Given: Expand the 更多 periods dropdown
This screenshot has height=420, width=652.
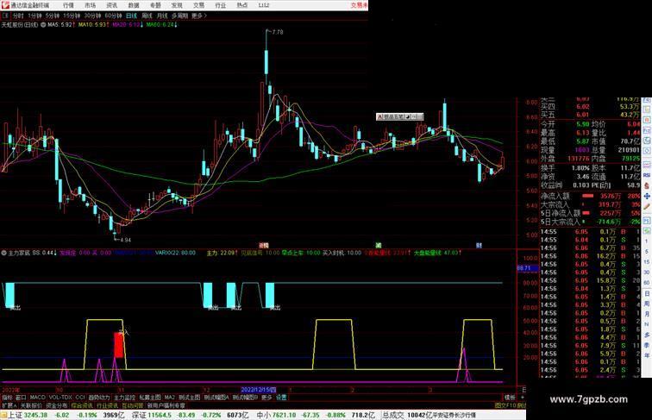Looking at the screenshot, I should 198,16.
